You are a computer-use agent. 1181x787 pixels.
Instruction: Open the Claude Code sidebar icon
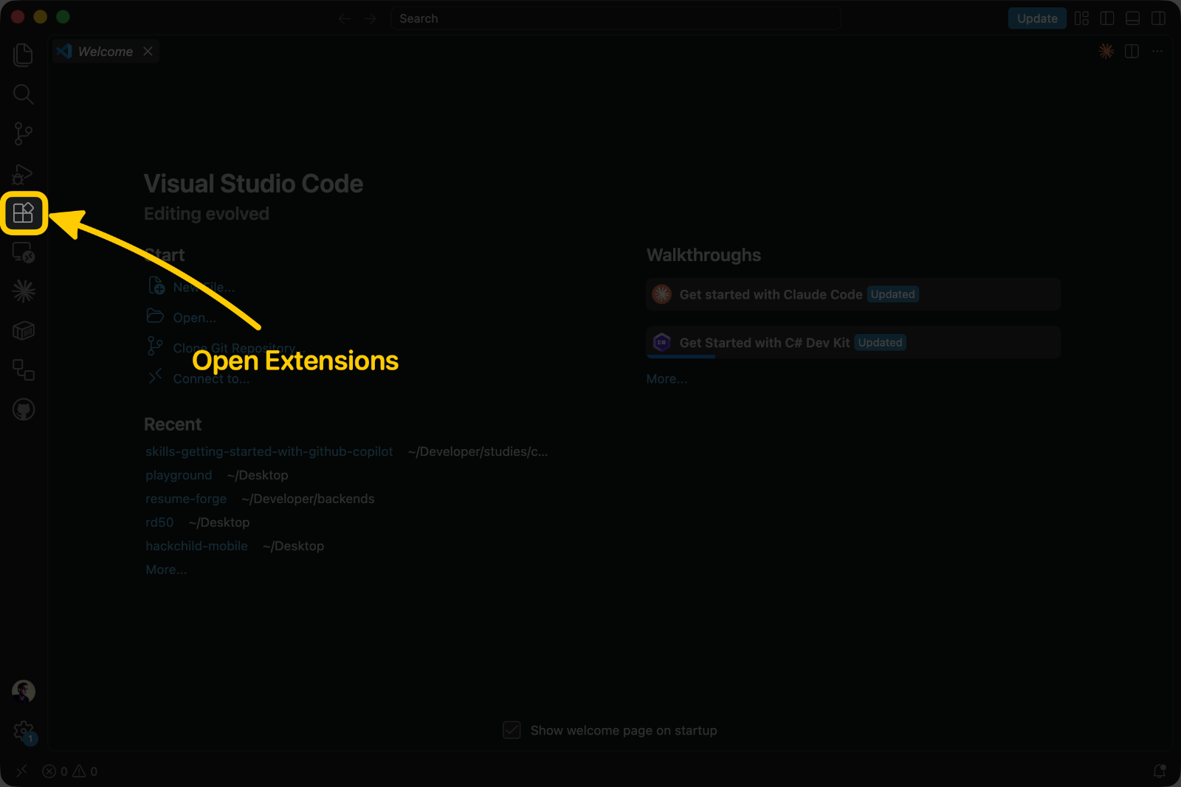pyautogui.click(x=24, y=291)
